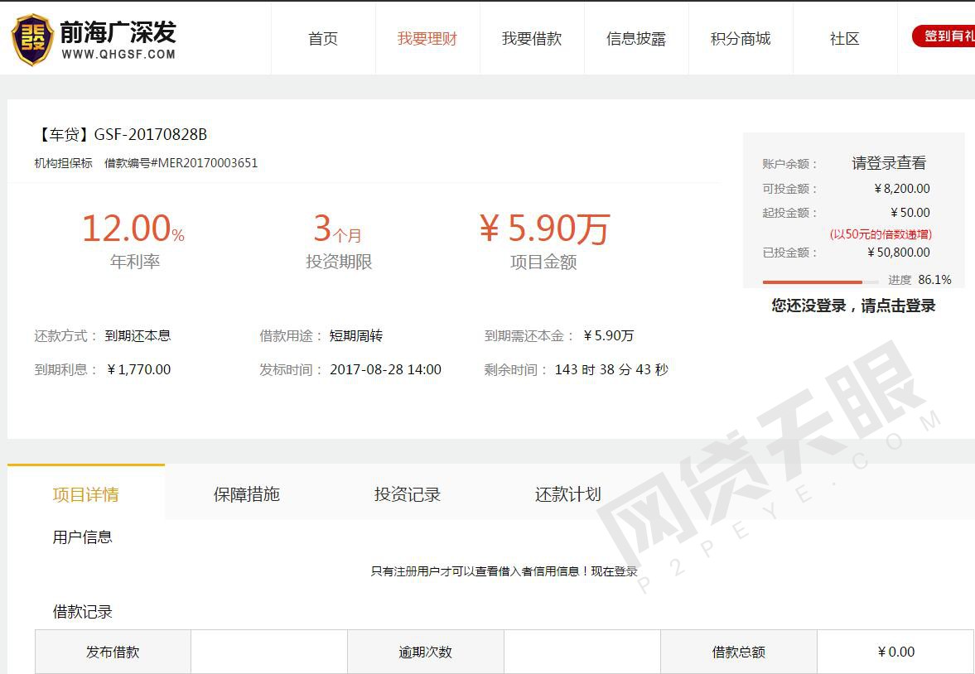View the 还款计划 tab
975x674 pixels.
(x=568, y=494)
